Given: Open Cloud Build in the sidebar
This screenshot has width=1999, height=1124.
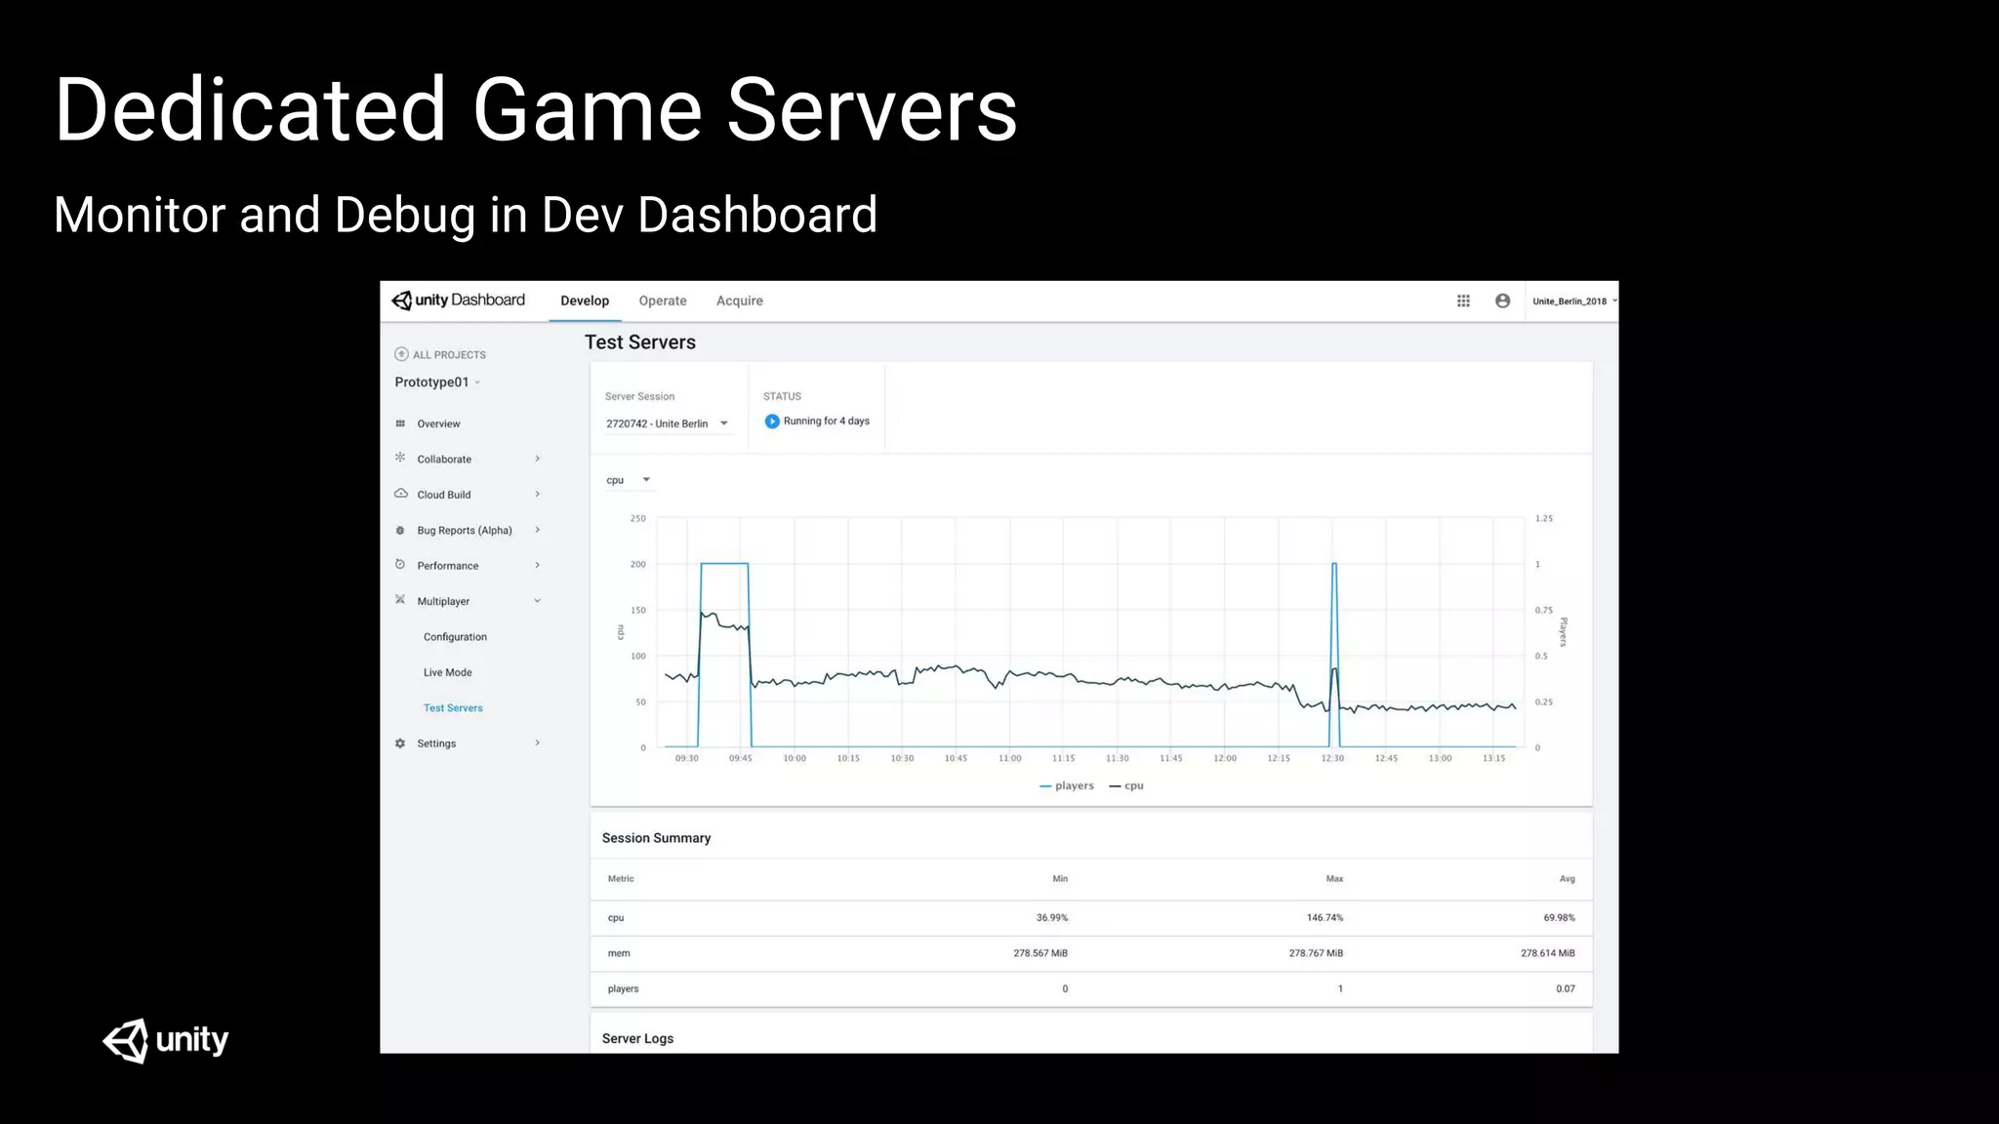Looking at the screenshot, I should click(444, 495).
